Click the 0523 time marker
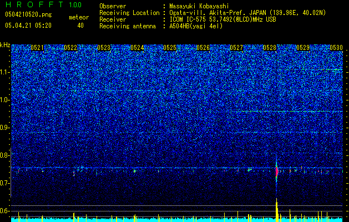 104,48
